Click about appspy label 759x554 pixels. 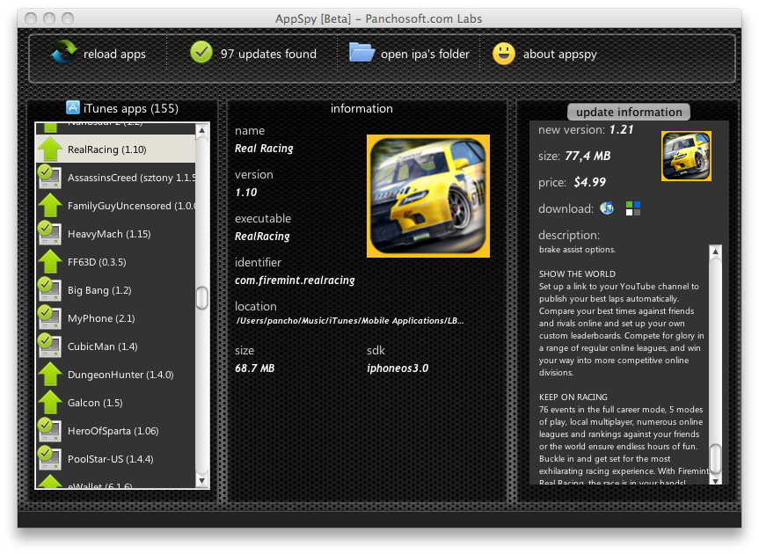click(560, 54)
